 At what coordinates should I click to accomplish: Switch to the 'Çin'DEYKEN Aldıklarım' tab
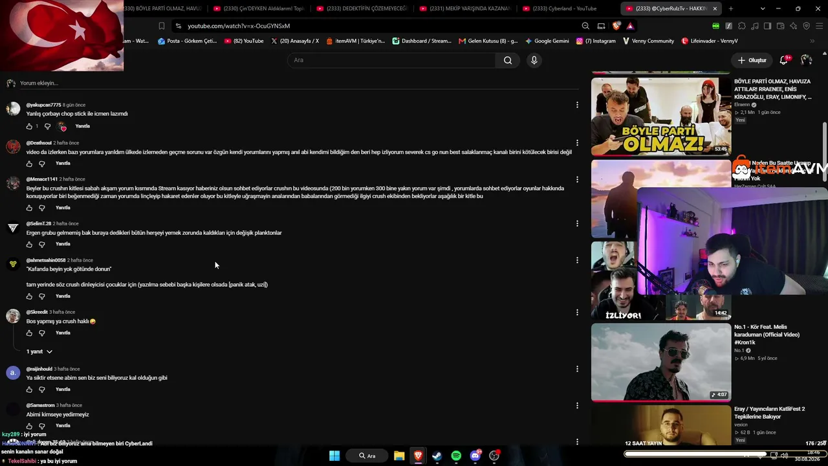point(259,8)
